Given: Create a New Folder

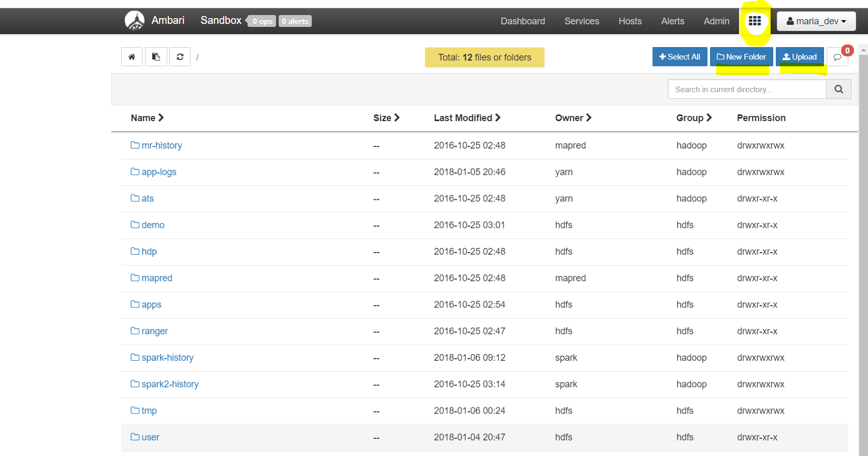Looking at the screenshot, I should pyautogui.click(x=741, y=57).
